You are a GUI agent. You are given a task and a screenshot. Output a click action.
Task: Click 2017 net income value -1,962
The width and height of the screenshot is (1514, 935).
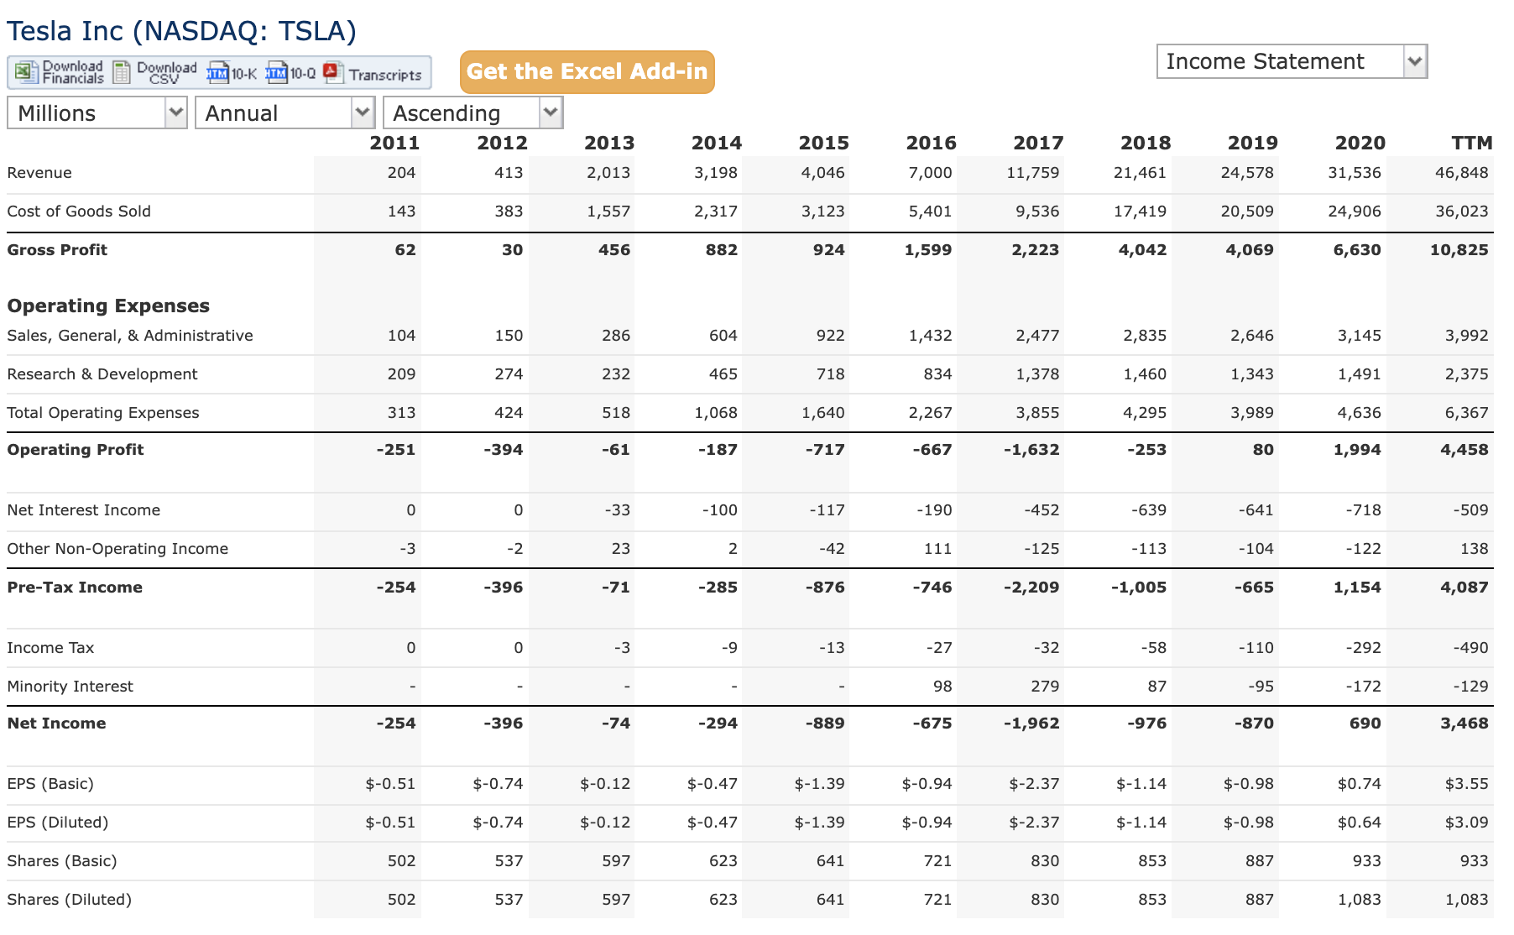tap(1031, 723)
